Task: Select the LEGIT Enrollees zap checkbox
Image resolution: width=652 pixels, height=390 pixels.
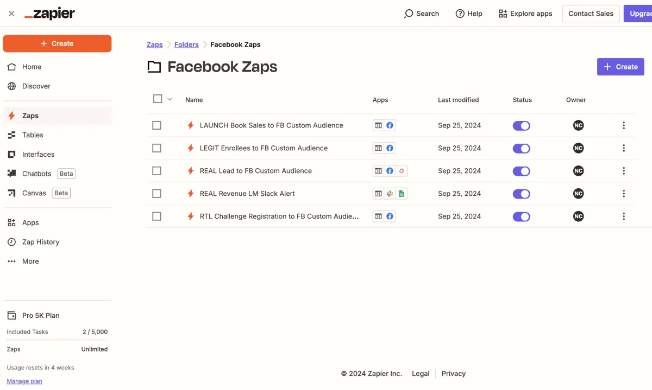Action: pos(156,148)
